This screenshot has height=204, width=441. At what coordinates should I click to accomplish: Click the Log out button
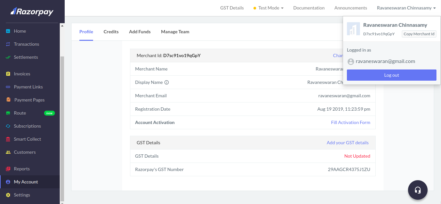[391, 75]
